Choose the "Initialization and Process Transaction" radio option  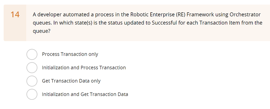[x=32, y=68]
